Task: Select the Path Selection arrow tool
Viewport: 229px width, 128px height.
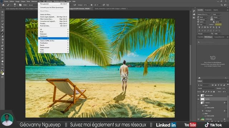Action: [x=3, y=49]
